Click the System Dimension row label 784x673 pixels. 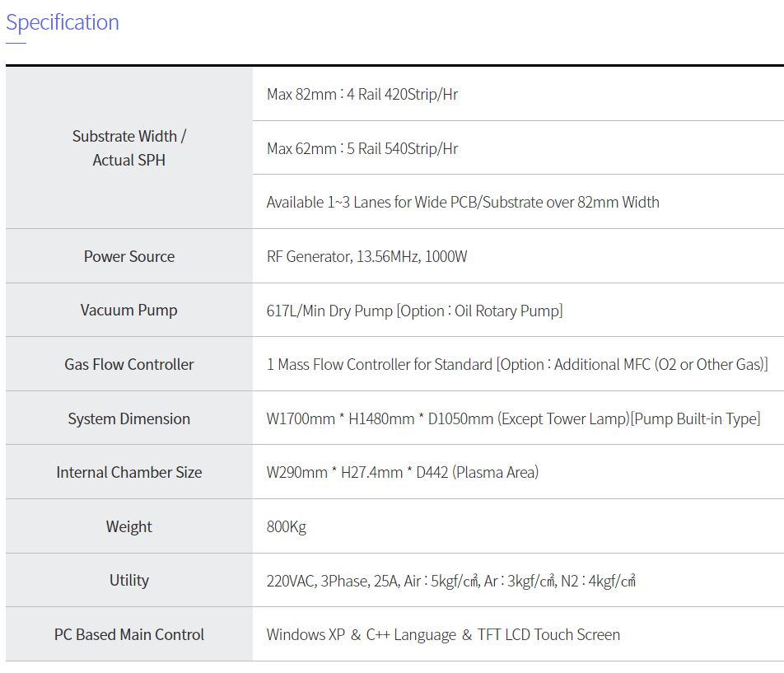click(x=129, y=418)
